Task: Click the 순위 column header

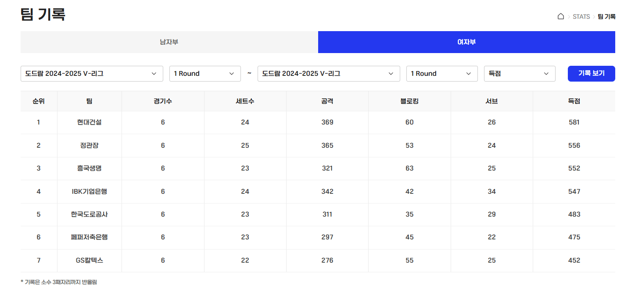Action: pos(39,101)
